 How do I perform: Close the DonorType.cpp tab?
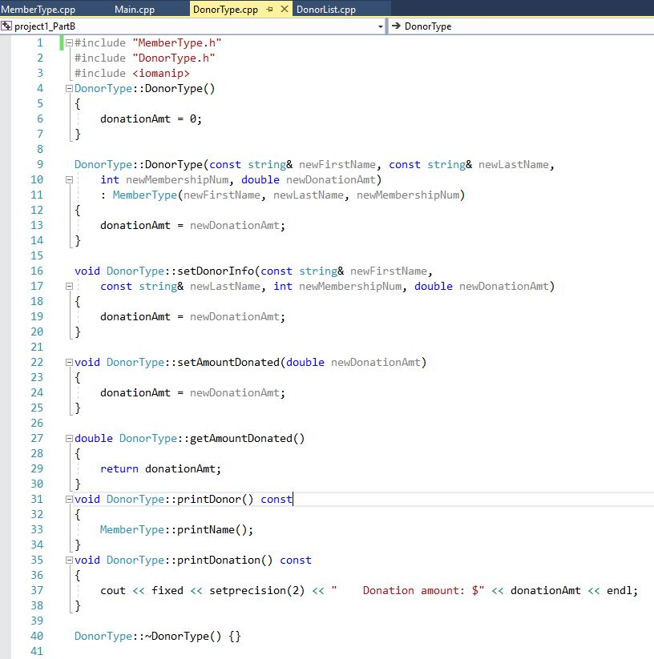(x=285, y=7)
